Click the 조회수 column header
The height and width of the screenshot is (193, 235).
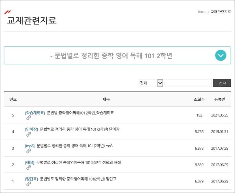(199, 100)
